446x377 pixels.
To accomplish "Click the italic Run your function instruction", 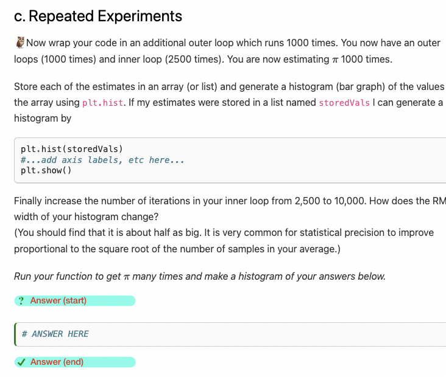I will (200, 276).
